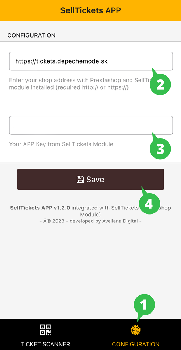This screenshot has height=350, width=181.
Task: Open the TICKET SCANNER tab
Action: (x=45, y=335)
